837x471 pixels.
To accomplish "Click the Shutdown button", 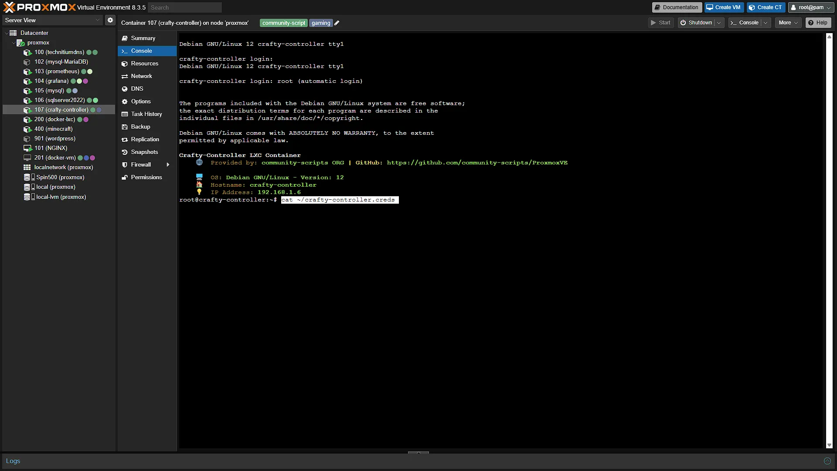I will [697, 23].
